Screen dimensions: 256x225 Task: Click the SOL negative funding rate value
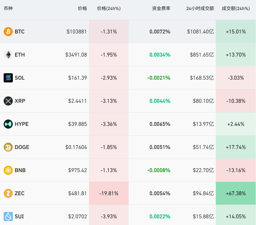160,78
